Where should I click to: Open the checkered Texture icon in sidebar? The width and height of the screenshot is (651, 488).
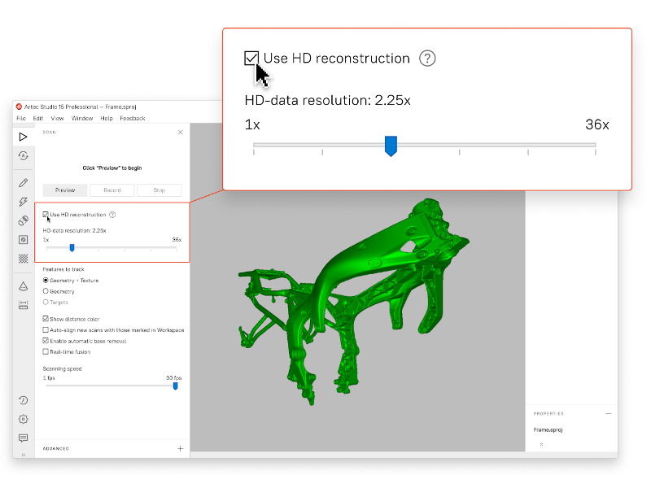tap(23, 259)
